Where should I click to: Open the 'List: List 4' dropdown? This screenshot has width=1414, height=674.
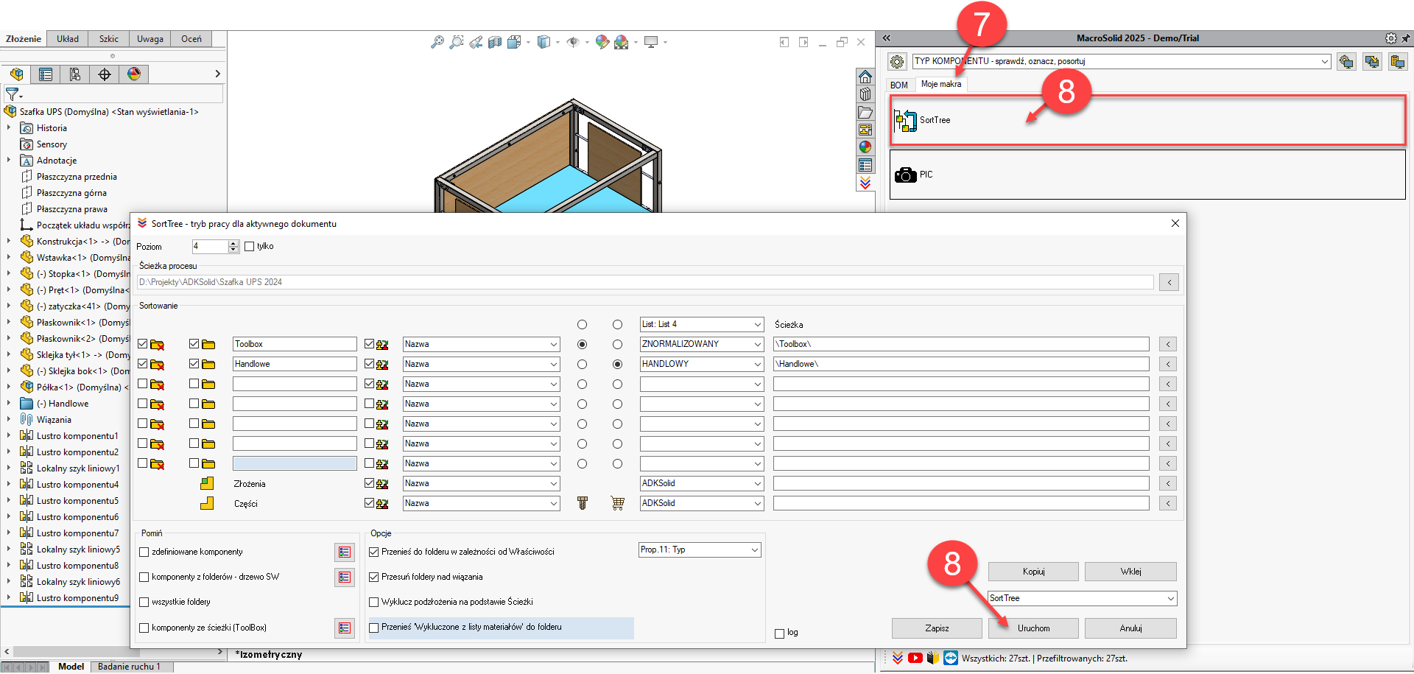[x=701, y=324]
